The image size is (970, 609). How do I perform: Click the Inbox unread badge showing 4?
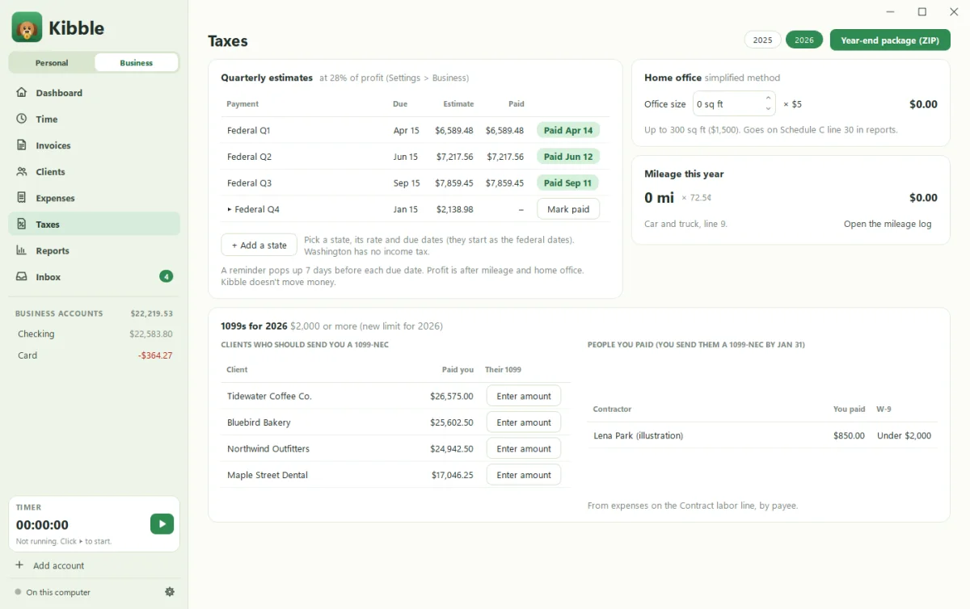pos(166,277)
